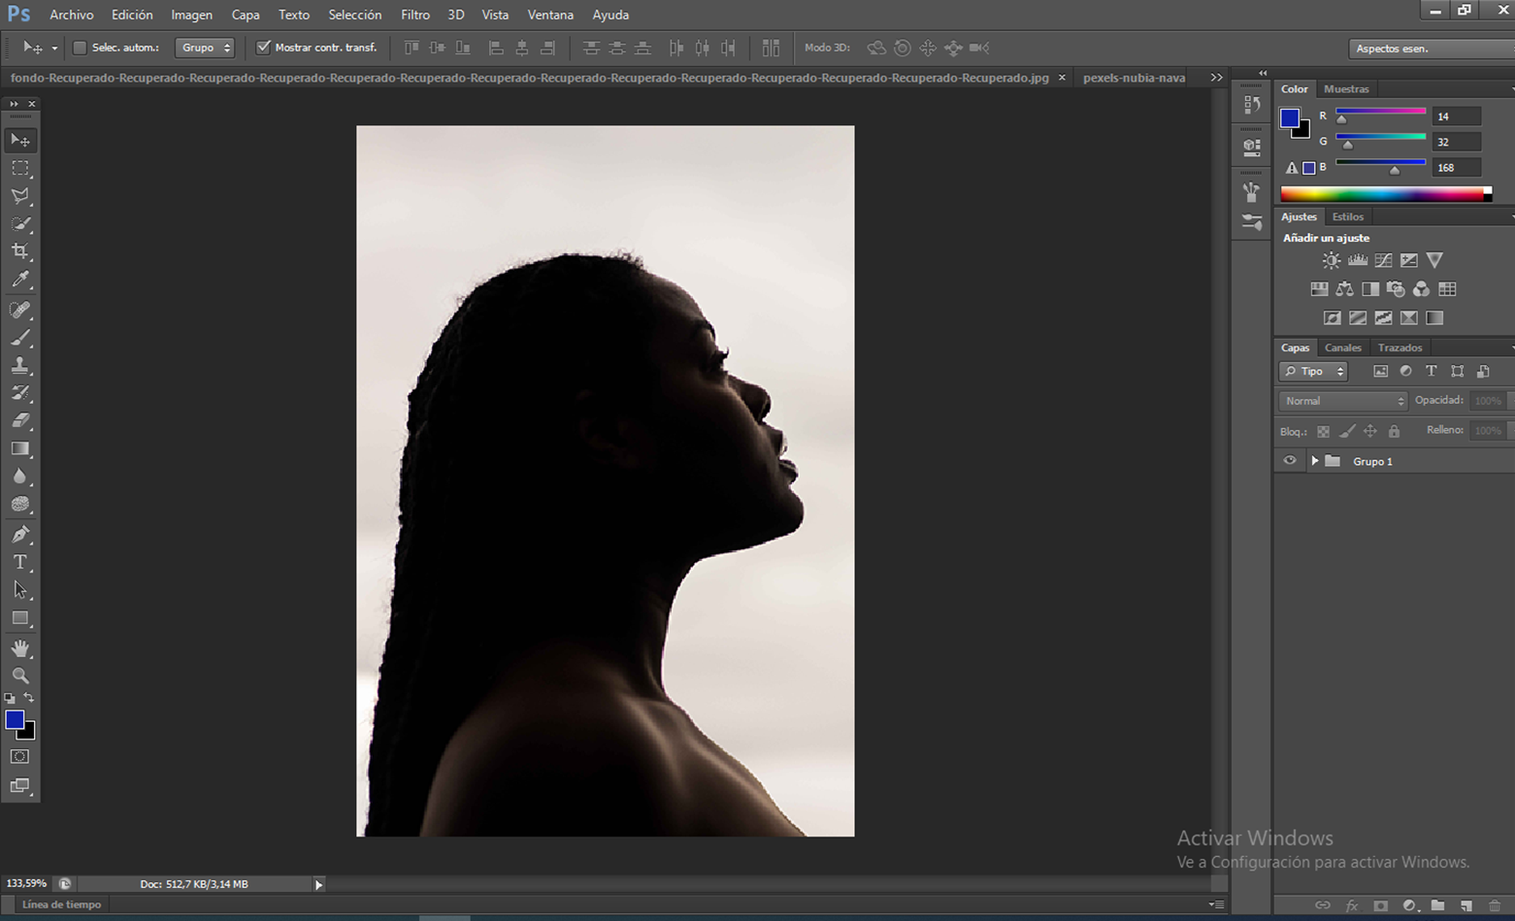The image size is (1515, 921).
Task: Show hidden document tabs overflow arrows
Action: 1216,78
